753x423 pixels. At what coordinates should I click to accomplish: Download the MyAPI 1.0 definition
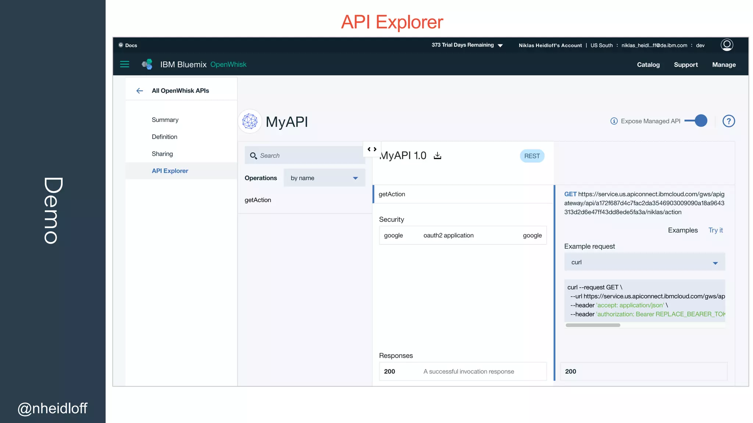tap(437, 156)
